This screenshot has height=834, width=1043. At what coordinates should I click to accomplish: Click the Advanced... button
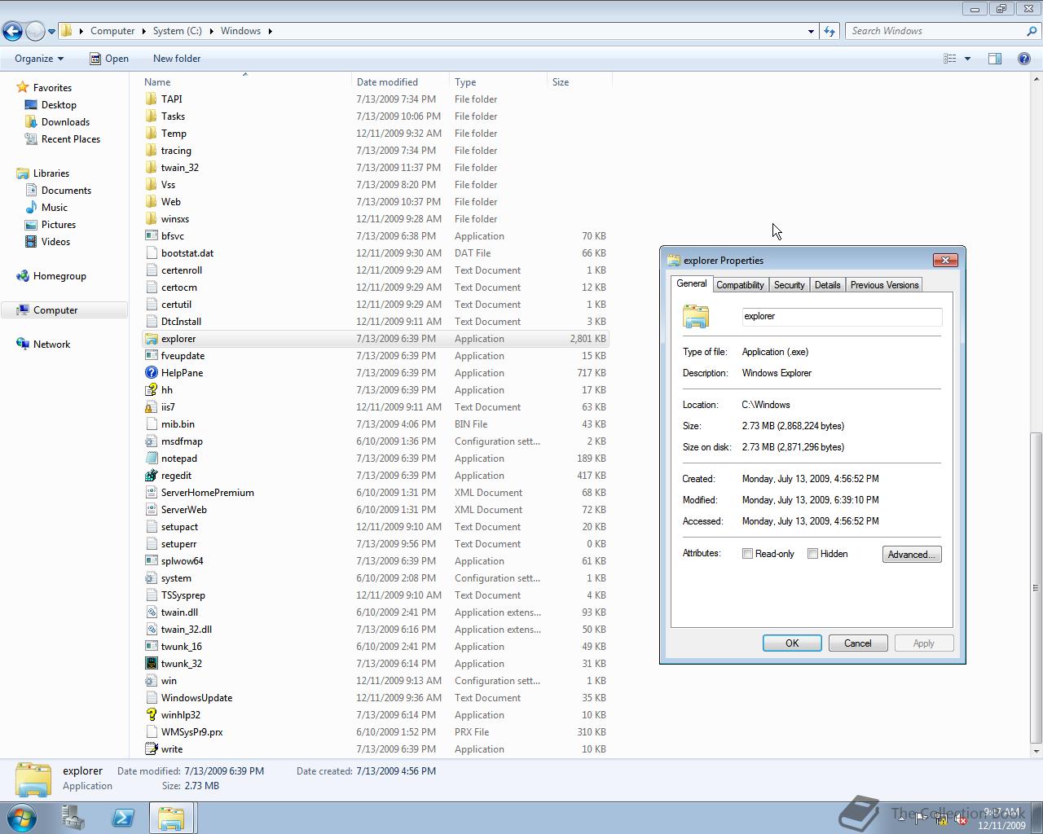(912, 555)
